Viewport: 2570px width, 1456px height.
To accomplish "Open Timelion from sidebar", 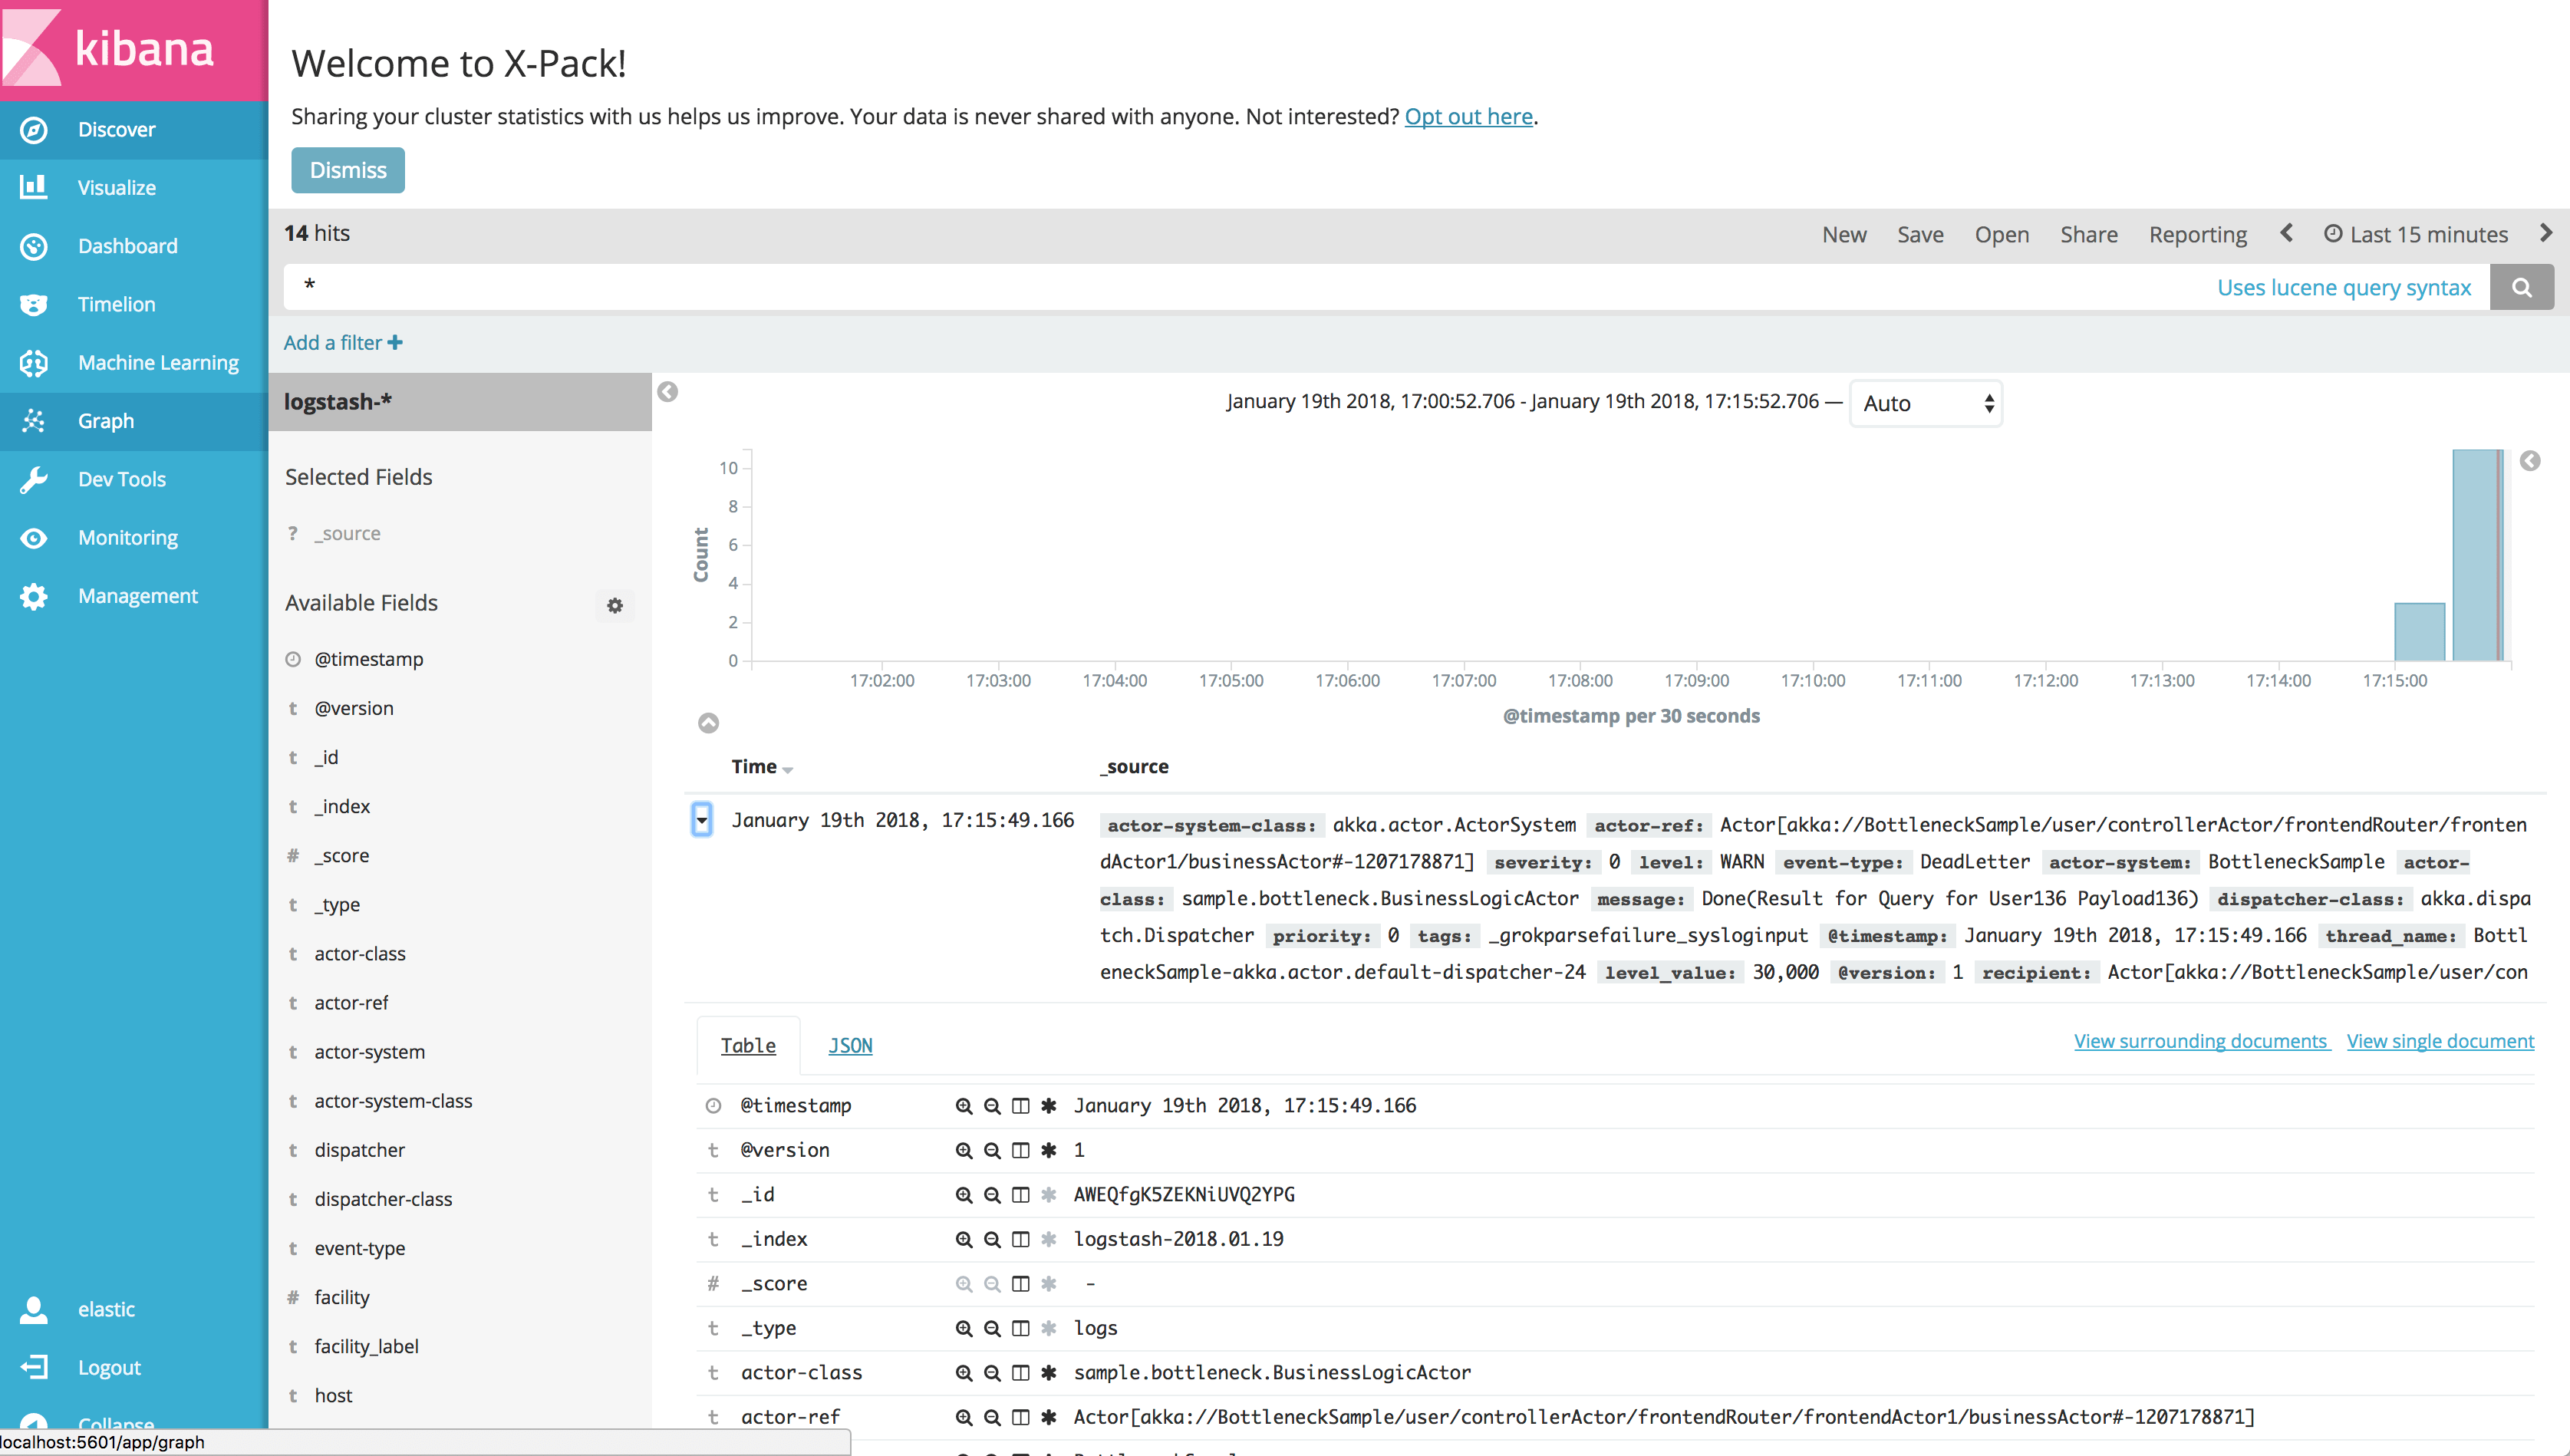I will 134,304.
